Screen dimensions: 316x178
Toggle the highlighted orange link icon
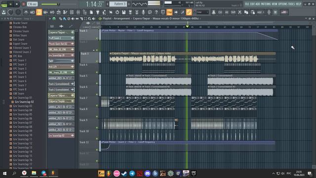click(x=189, y=12)
